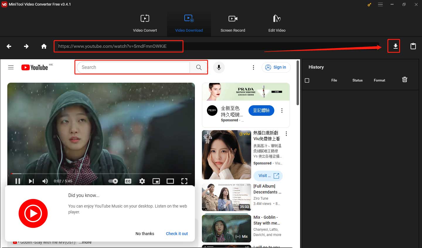The height and width of the screenshot is (248, 422).
Task: Enter full screen video mode
Action: pos(184,181)
